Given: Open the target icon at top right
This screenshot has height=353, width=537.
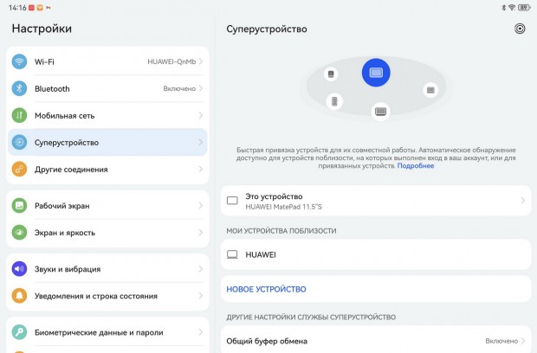Looking at the screenshot, I should coord(520,29).
